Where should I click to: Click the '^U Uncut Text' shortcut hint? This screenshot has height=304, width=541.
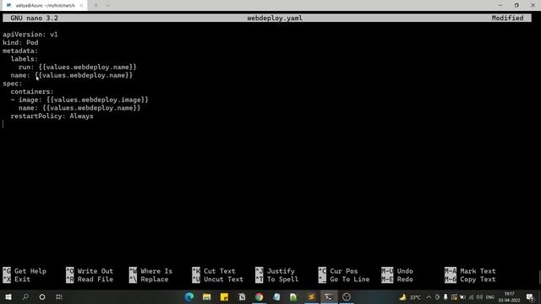[218, 280]
